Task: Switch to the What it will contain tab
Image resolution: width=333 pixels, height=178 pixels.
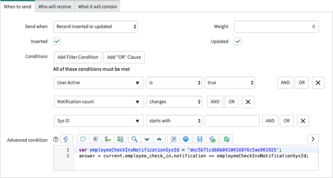Action: coord(97,7)
